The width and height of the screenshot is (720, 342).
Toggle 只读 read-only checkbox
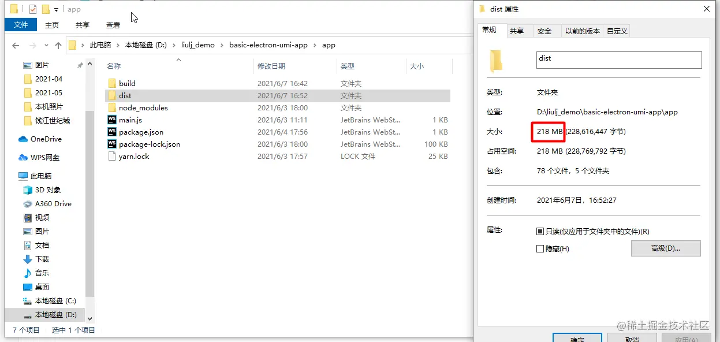pos(540,231)
